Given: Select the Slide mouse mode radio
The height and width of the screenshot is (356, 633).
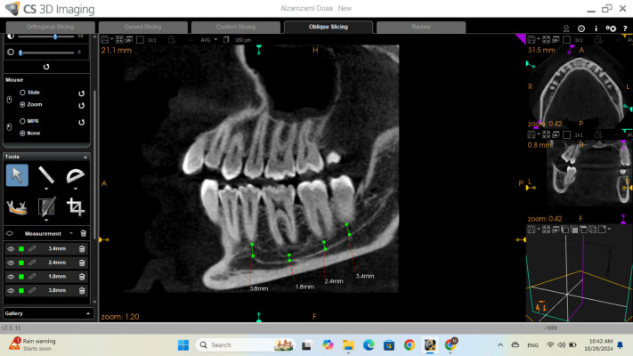Looking at the screenshot, I should click(x=22, y=93).
